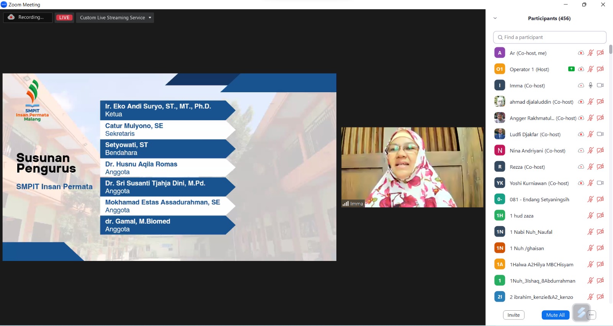Click participants panel scrollbar
This screenshot has width=613, height=326.
pos(610,50)
